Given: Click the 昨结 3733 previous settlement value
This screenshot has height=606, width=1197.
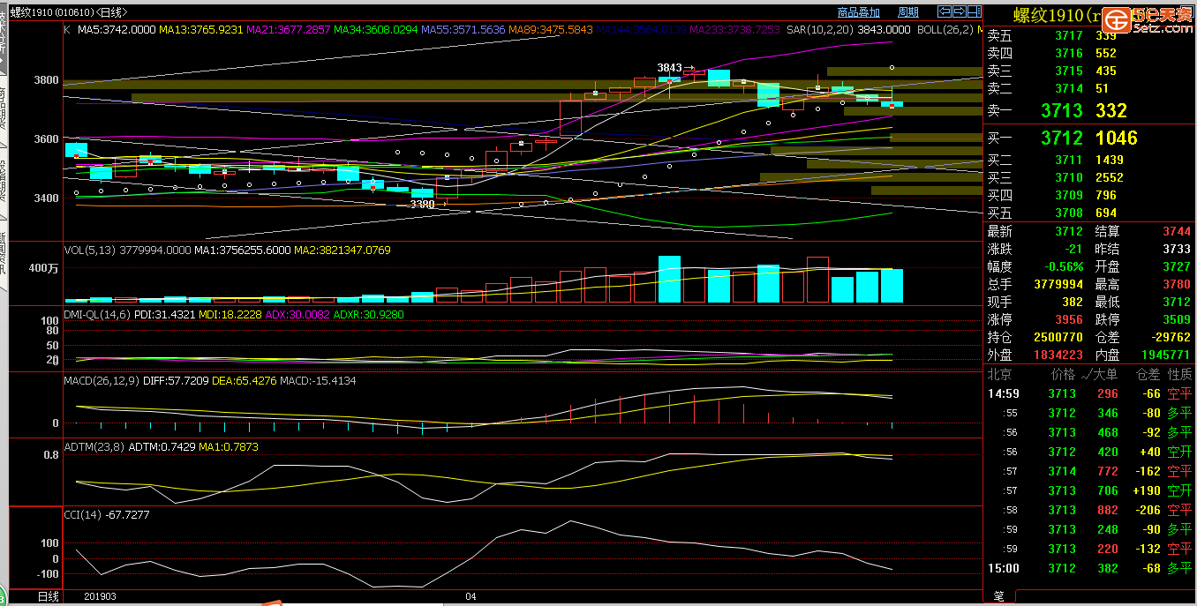Looking at the screenshot, I should coord(1177,249).
